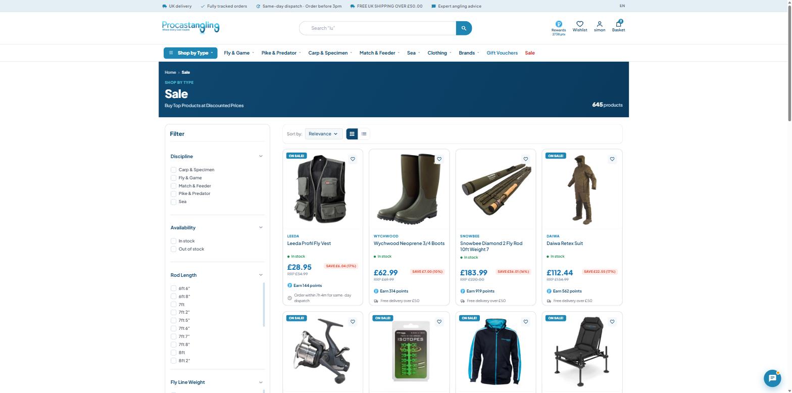Open the Daiwa Retex Suit image
The width and height of the screenshot is (792, 393).
point(582,189)
